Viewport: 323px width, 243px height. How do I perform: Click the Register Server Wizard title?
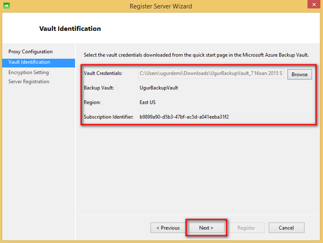[161, 6]
